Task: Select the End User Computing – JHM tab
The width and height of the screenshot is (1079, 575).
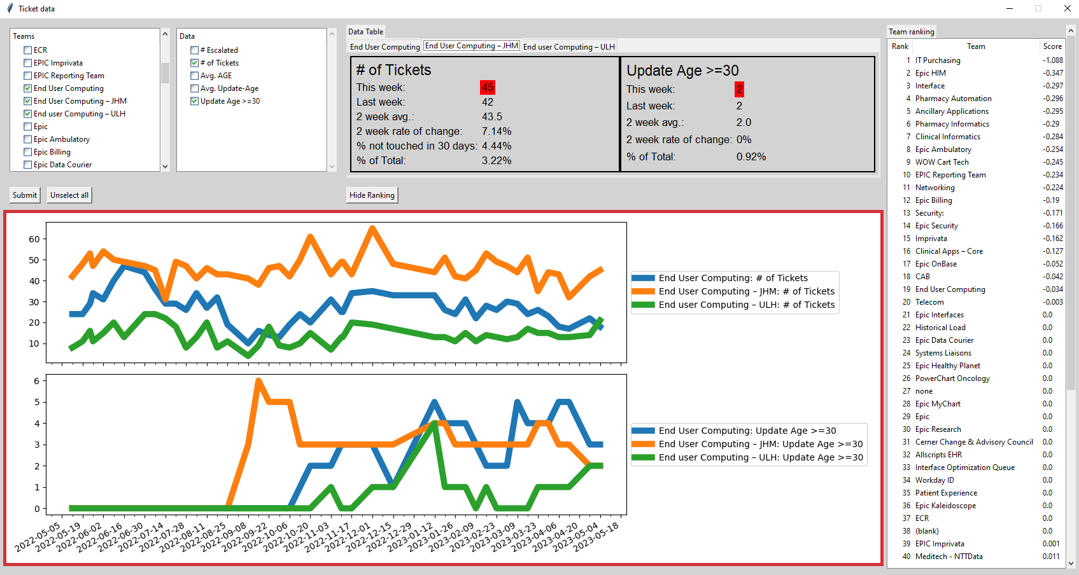Action: coord(472,46)
